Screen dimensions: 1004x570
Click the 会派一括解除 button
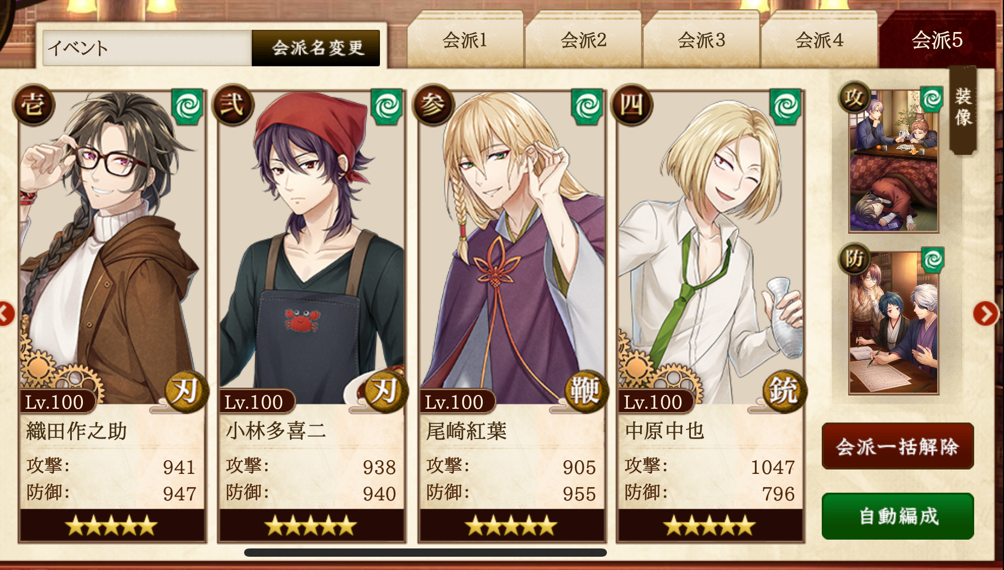tap(898, 446)
